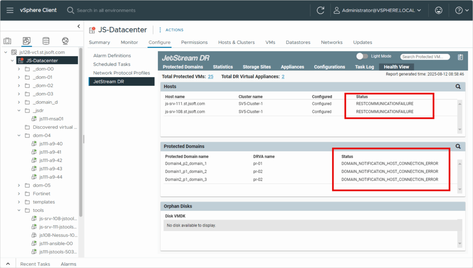The image size is (473, 268).
Task: Open the Networking inventory view icon
Action: (65, 41)
